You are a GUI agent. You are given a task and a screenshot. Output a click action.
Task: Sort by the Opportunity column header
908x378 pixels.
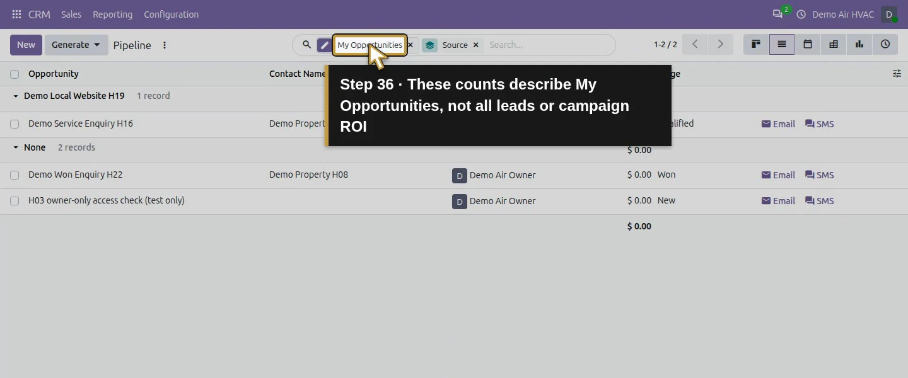coord(54,74)
